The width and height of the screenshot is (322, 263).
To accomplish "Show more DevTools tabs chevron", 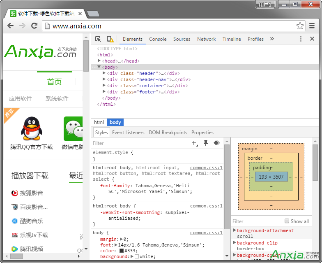I will [272, 39].
